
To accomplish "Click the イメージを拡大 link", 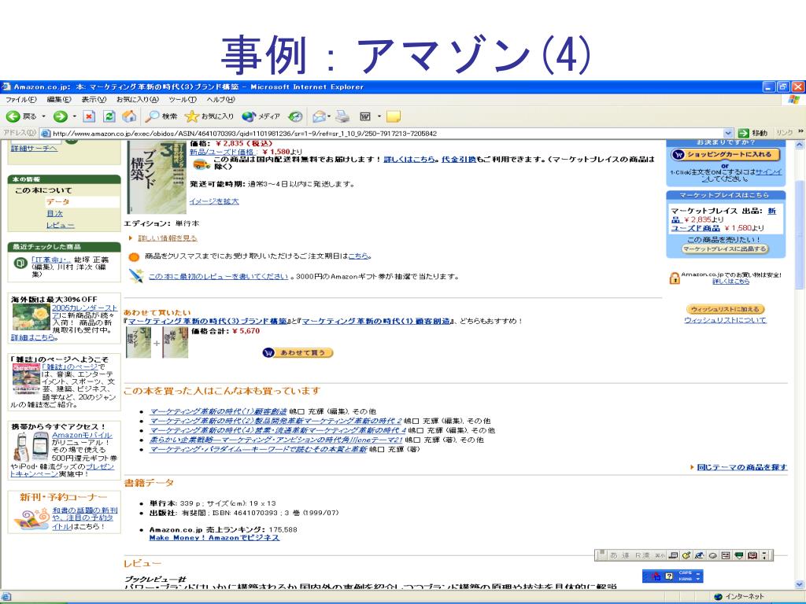I will [x=214, y=201].
